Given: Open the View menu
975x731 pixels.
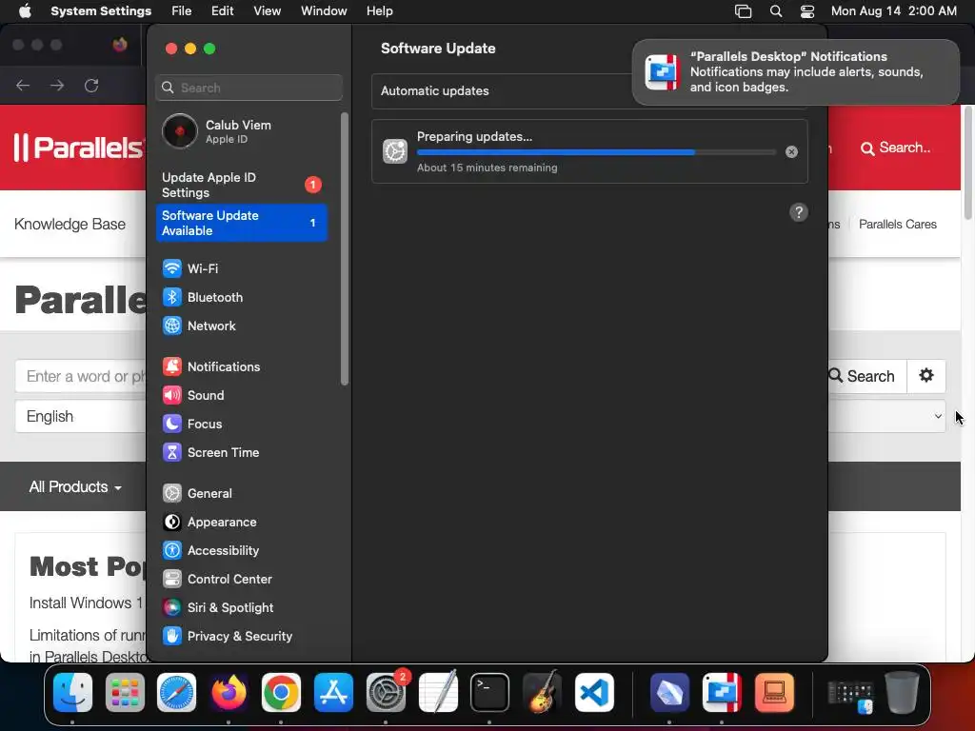Looking at the screenshot, I should click(267, 11).
